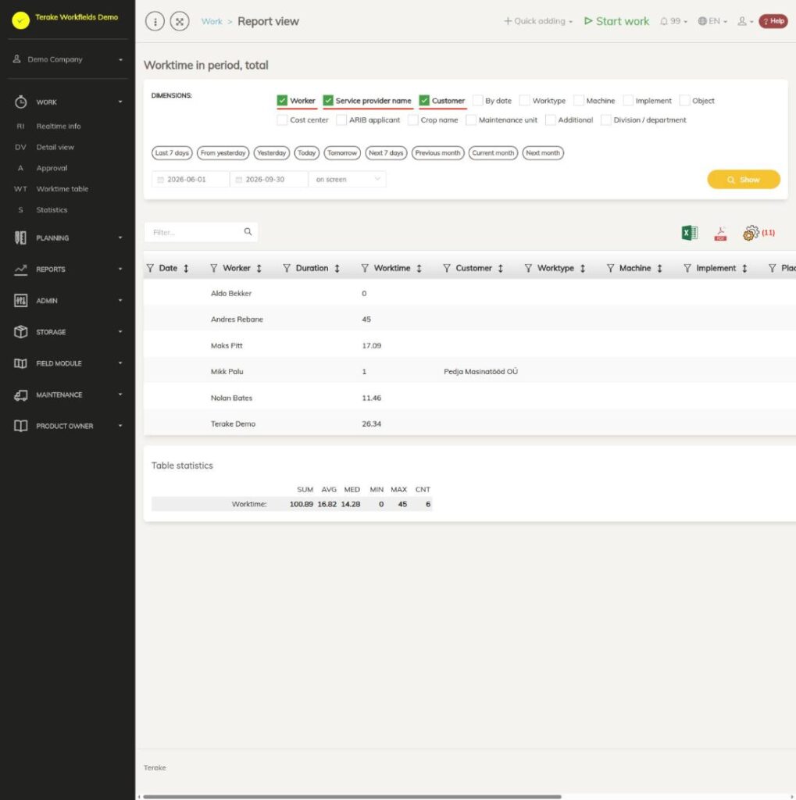Filter the Worktype column funnel icon
The height and width of the screenshot is (800, 796).
528,268
